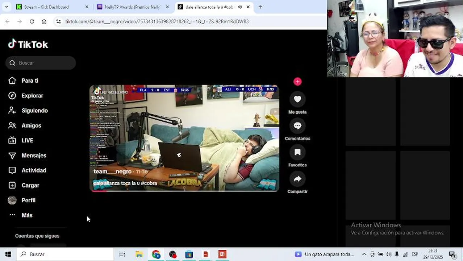View site information icon in address bar

(59, 21)
